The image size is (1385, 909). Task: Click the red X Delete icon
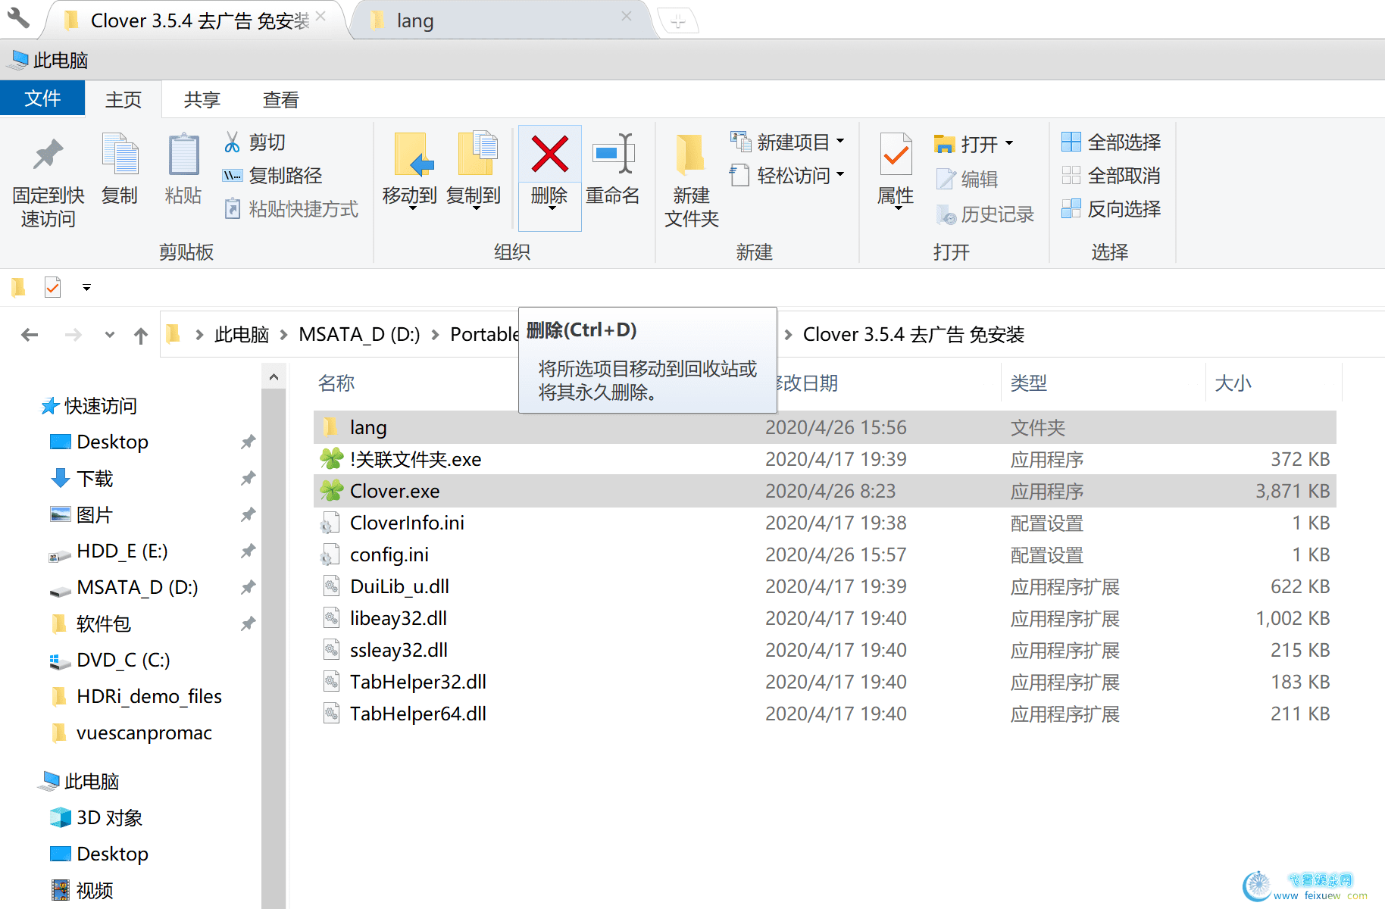(549, 155)
